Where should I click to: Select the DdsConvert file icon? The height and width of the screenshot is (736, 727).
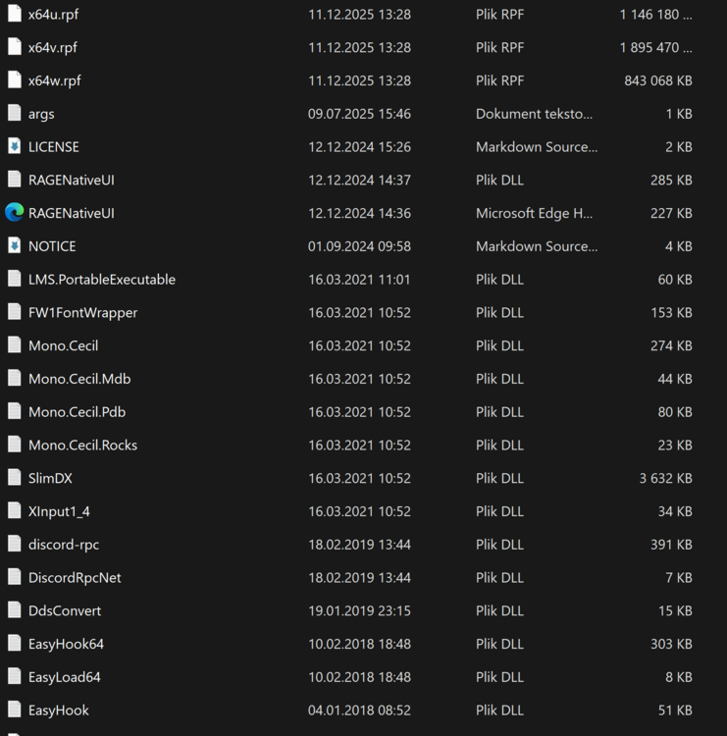[x=15, y=610]
